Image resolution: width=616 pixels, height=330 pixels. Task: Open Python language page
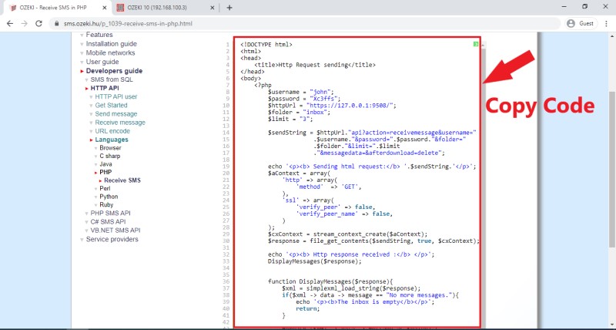click(x=109, y=197)
